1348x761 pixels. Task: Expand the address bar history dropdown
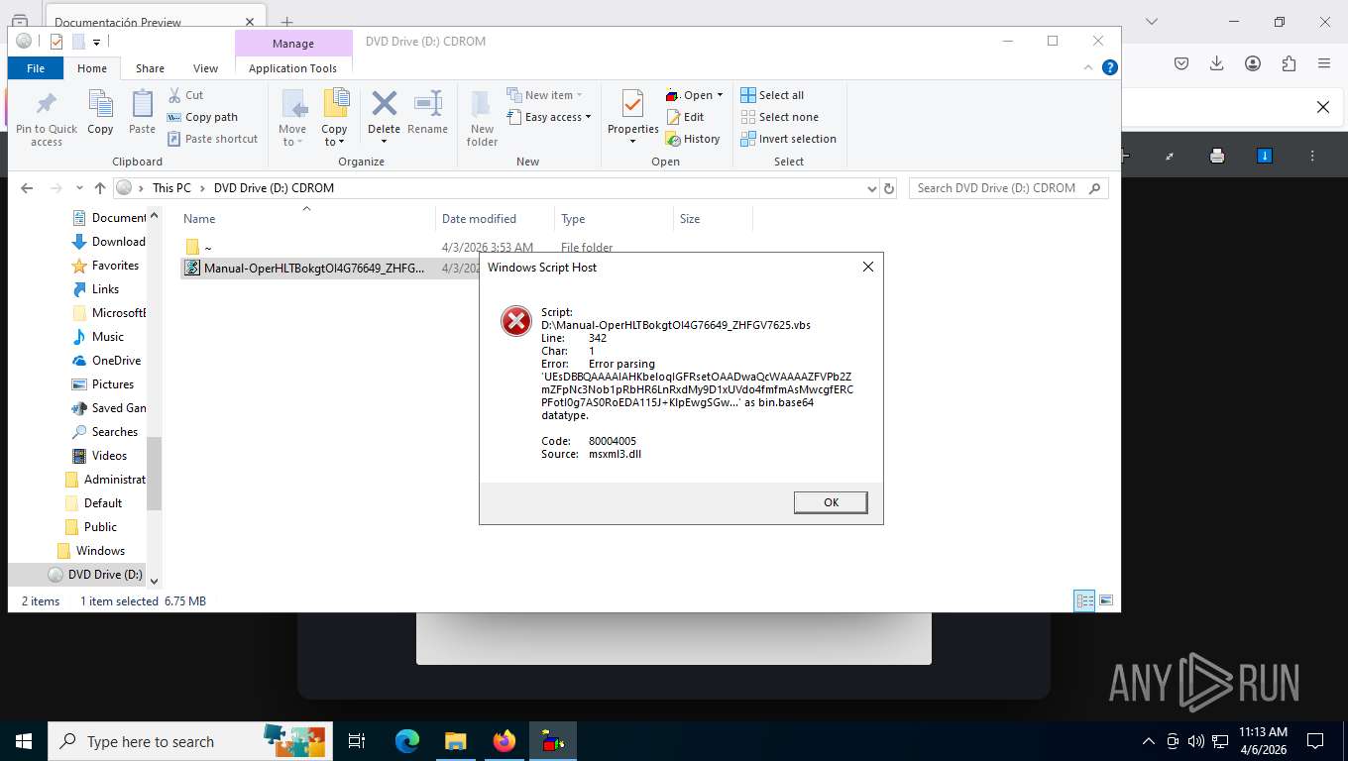tap(871, 188)
